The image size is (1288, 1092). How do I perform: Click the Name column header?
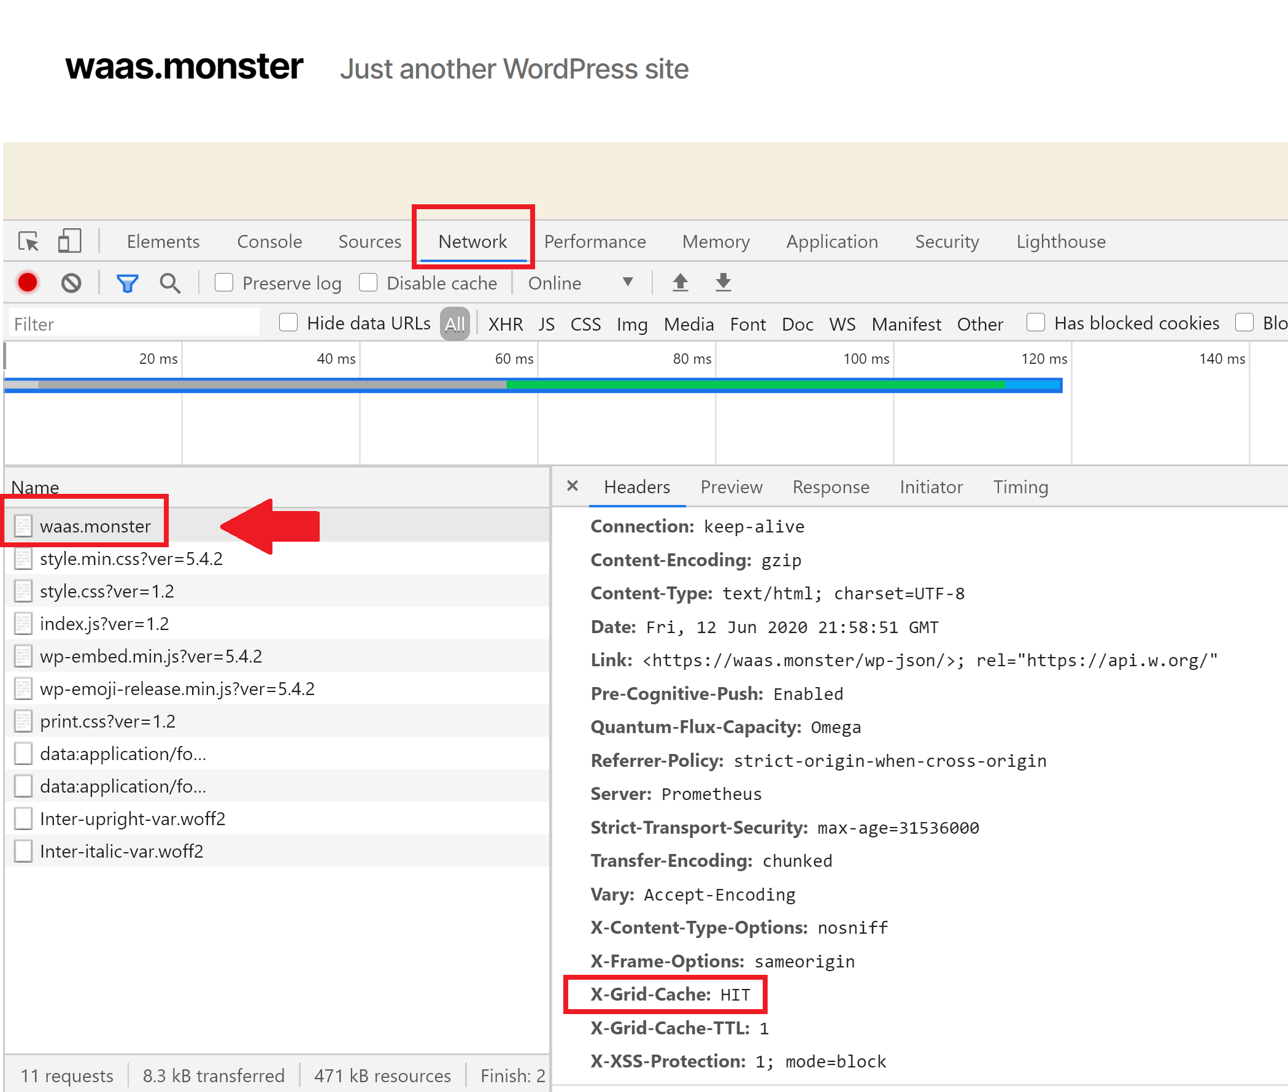(36, 487)
